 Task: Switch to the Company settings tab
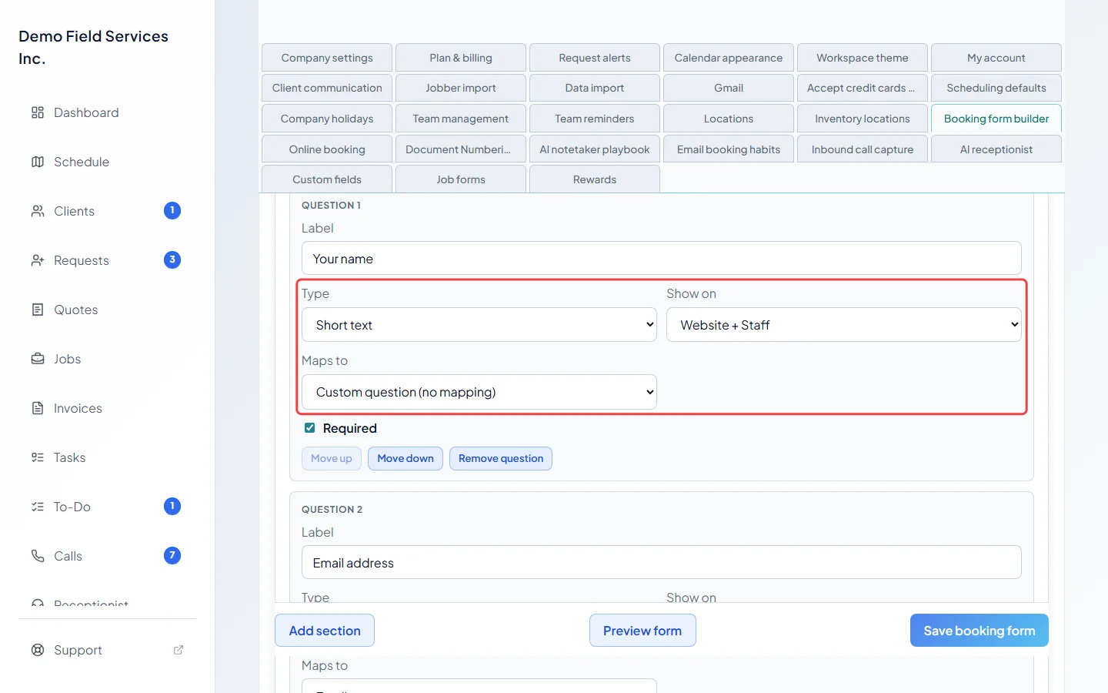pyautogui.click(x=327, y=58)
